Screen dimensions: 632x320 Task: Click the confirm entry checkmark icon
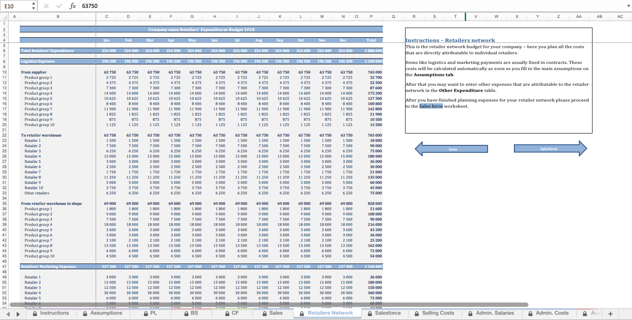[x=59, y=6]
